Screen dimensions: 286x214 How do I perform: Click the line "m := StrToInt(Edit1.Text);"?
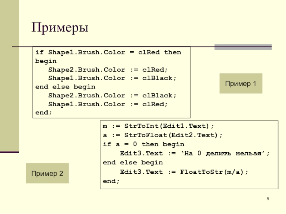coord(158,127)
